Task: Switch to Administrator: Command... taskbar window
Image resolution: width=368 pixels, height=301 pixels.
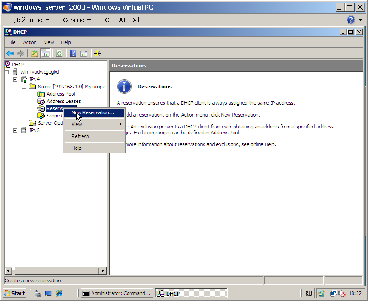Action: coord(117,293)
